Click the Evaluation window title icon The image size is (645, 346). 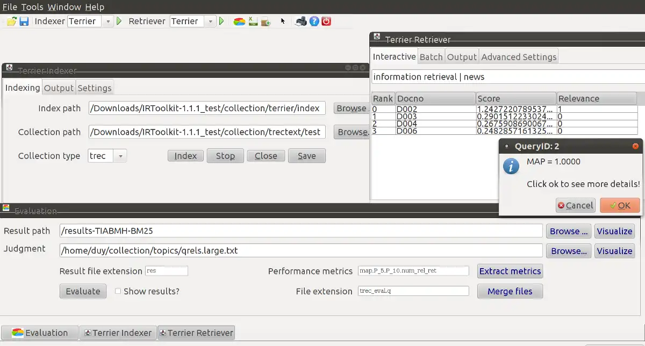point(6,208)
